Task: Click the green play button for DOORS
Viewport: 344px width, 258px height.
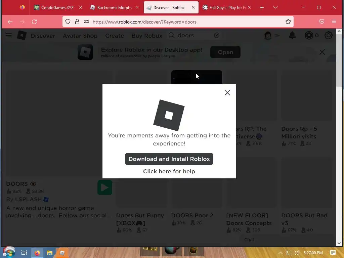Action: 105,187
